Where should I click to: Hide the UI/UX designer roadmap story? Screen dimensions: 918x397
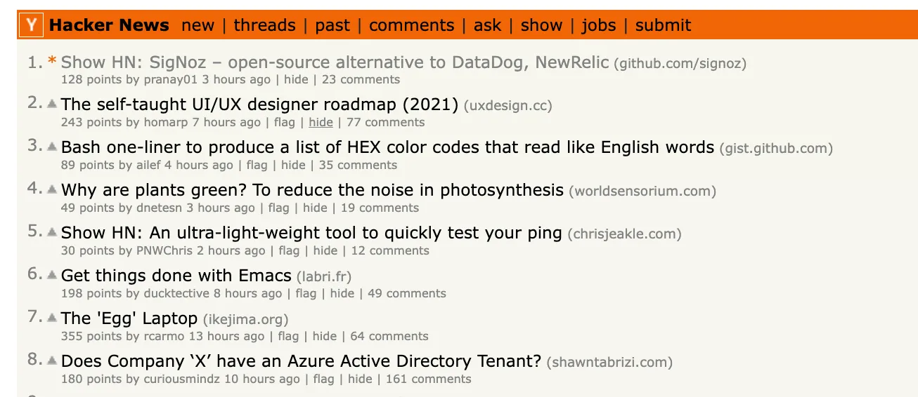pos(321,122)
